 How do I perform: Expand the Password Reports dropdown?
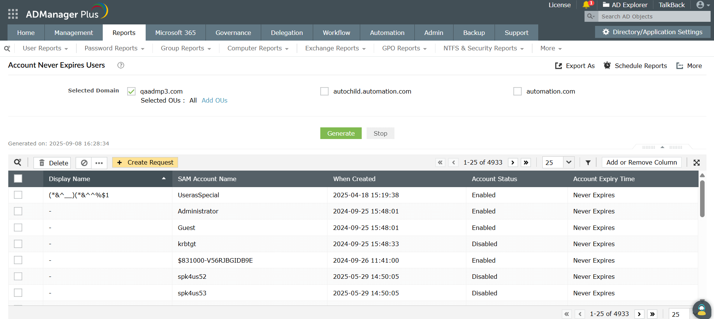[114, 48]
